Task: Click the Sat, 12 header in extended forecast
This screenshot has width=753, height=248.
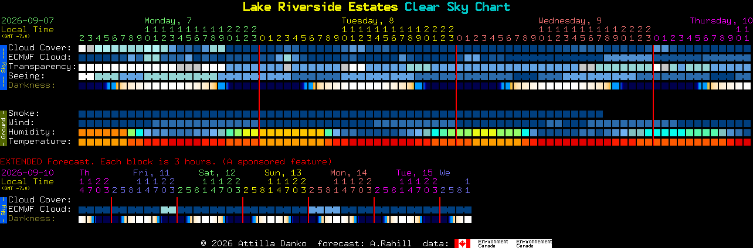Action: [x=217, y=173]
